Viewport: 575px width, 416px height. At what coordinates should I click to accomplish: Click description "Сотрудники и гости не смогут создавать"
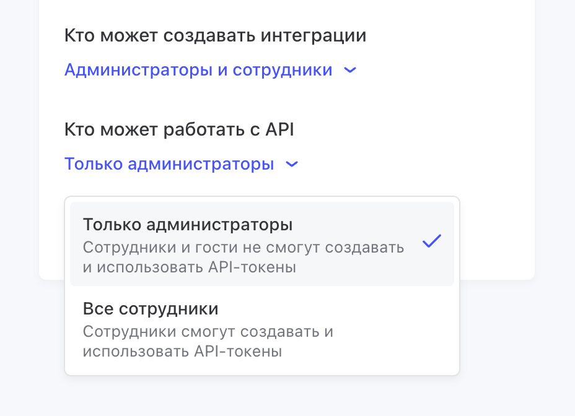[x=244, y=248]
